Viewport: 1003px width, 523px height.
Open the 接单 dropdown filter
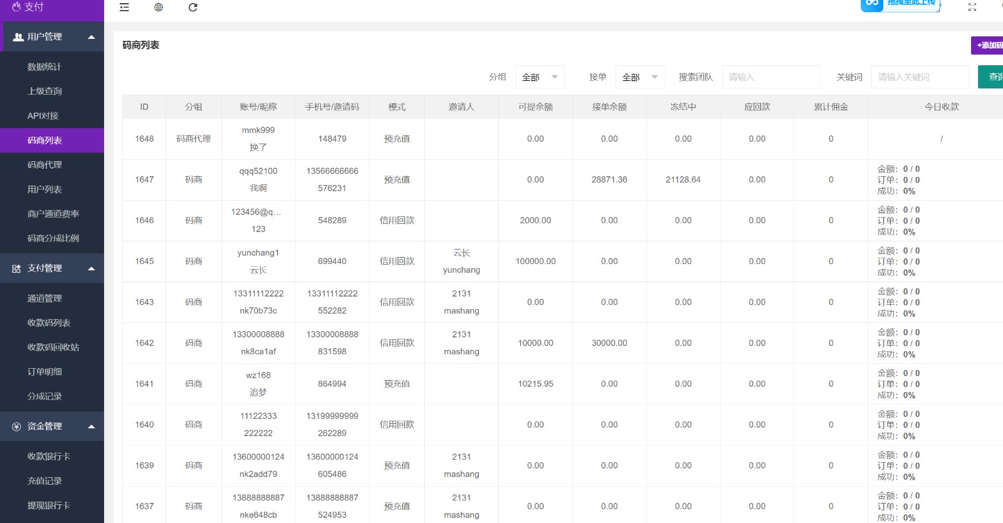pyautogui.click(x=639, y=77)
